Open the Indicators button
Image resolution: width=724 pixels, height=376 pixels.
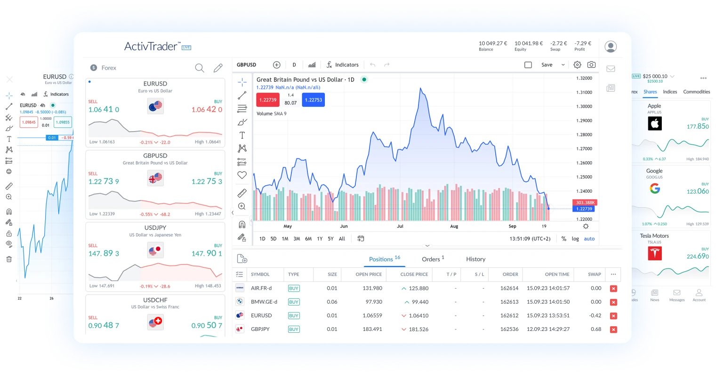click(x=342, y=65)
